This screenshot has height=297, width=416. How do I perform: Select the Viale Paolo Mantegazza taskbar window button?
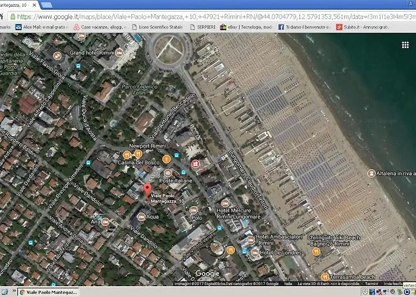click(x=48, y=292)
